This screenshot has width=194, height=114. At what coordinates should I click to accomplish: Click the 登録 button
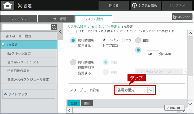[74, 103]
